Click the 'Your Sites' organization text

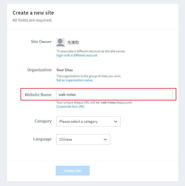click(x=64, y=70)
